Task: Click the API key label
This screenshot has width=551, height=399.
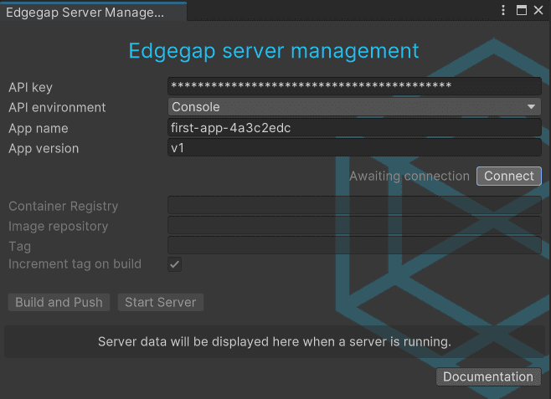Action: click(x=31, y=87)
